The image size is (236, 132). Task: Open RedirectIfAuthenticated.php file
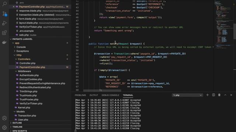[x=40, y=88]
